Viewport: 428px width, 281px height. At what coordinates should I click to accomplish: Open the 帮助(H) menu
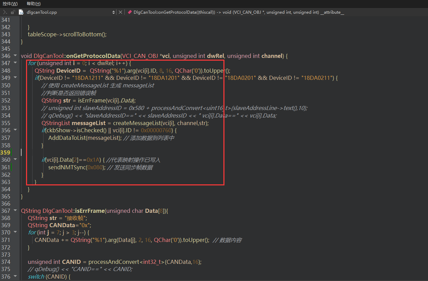coord(34,4)
